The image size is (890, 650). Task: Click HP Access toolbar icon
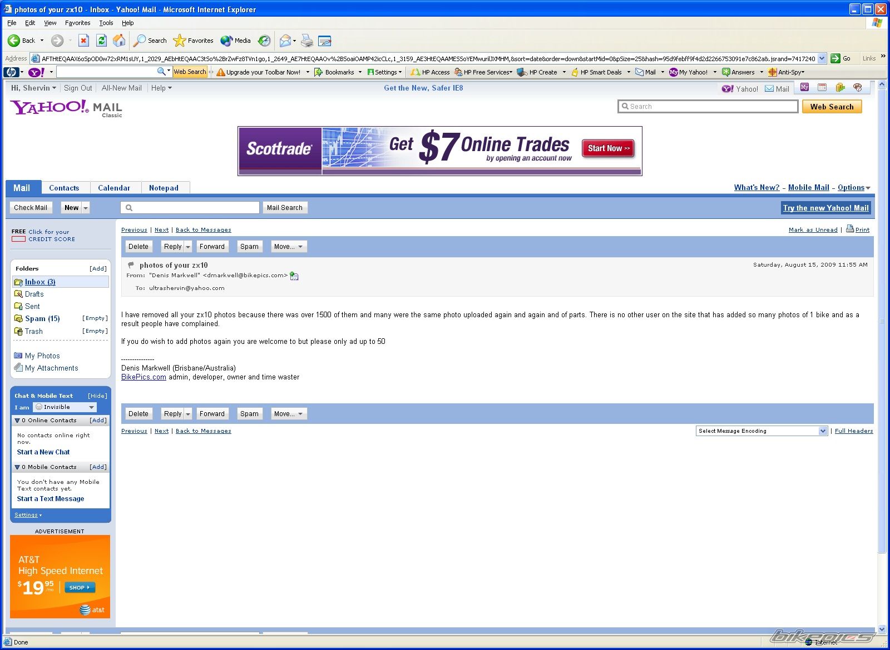tap(415, 72)
